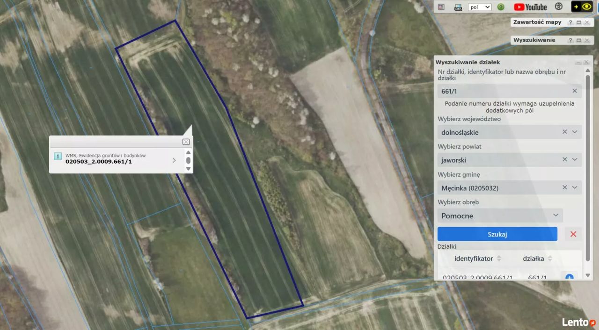Maximize the Wyszukiwanie panel

[x=578, y=40]
